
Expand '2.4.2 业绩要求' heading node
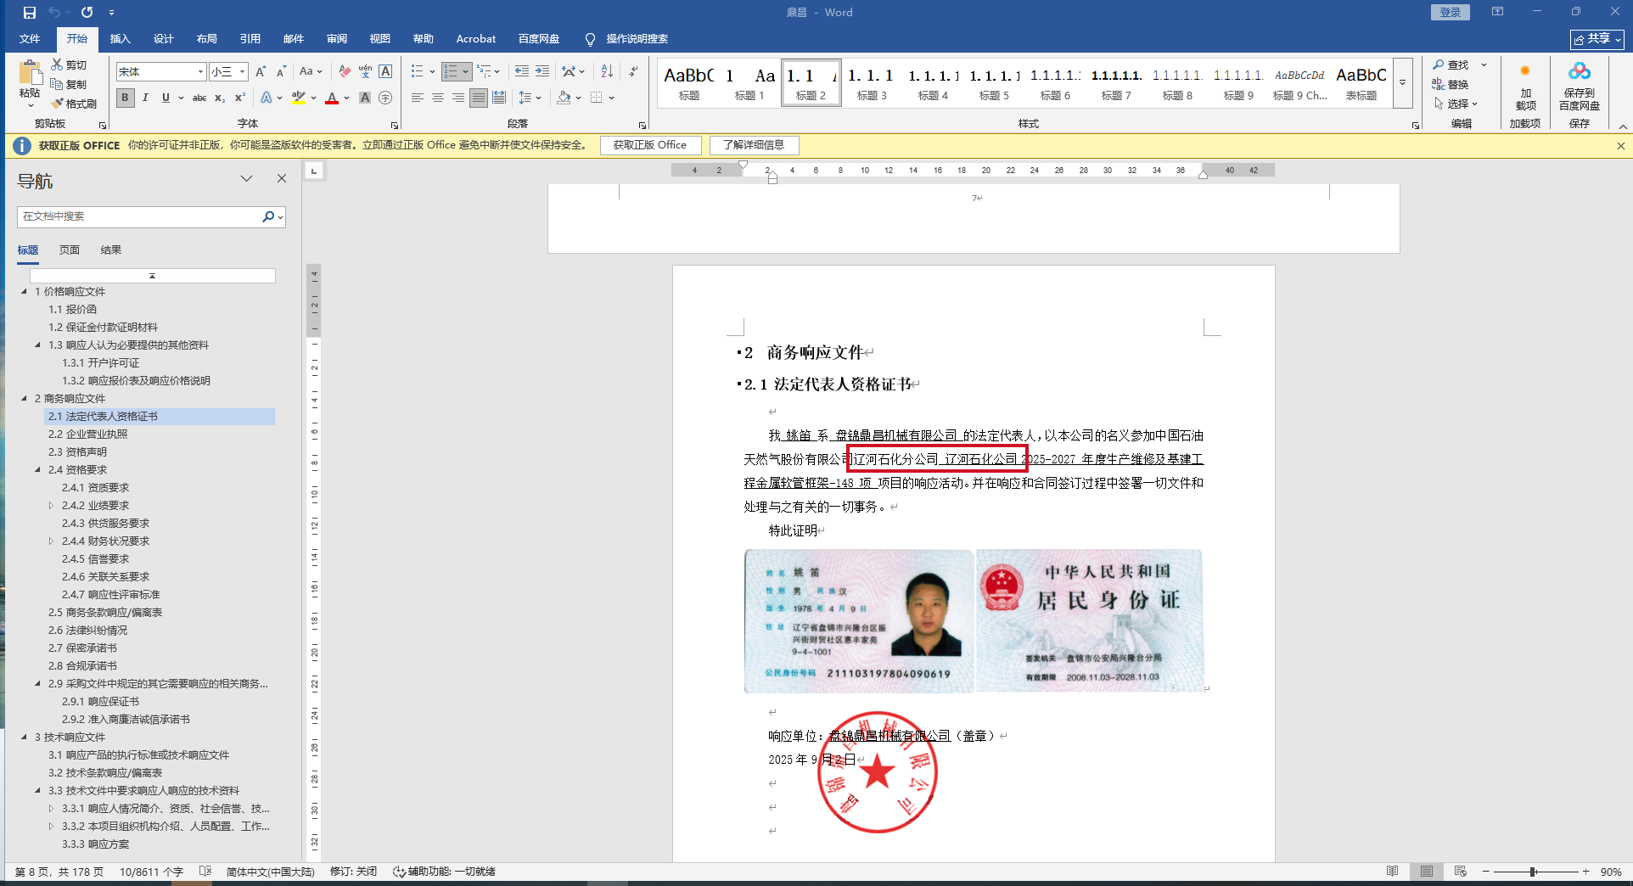tap(51, 506)
